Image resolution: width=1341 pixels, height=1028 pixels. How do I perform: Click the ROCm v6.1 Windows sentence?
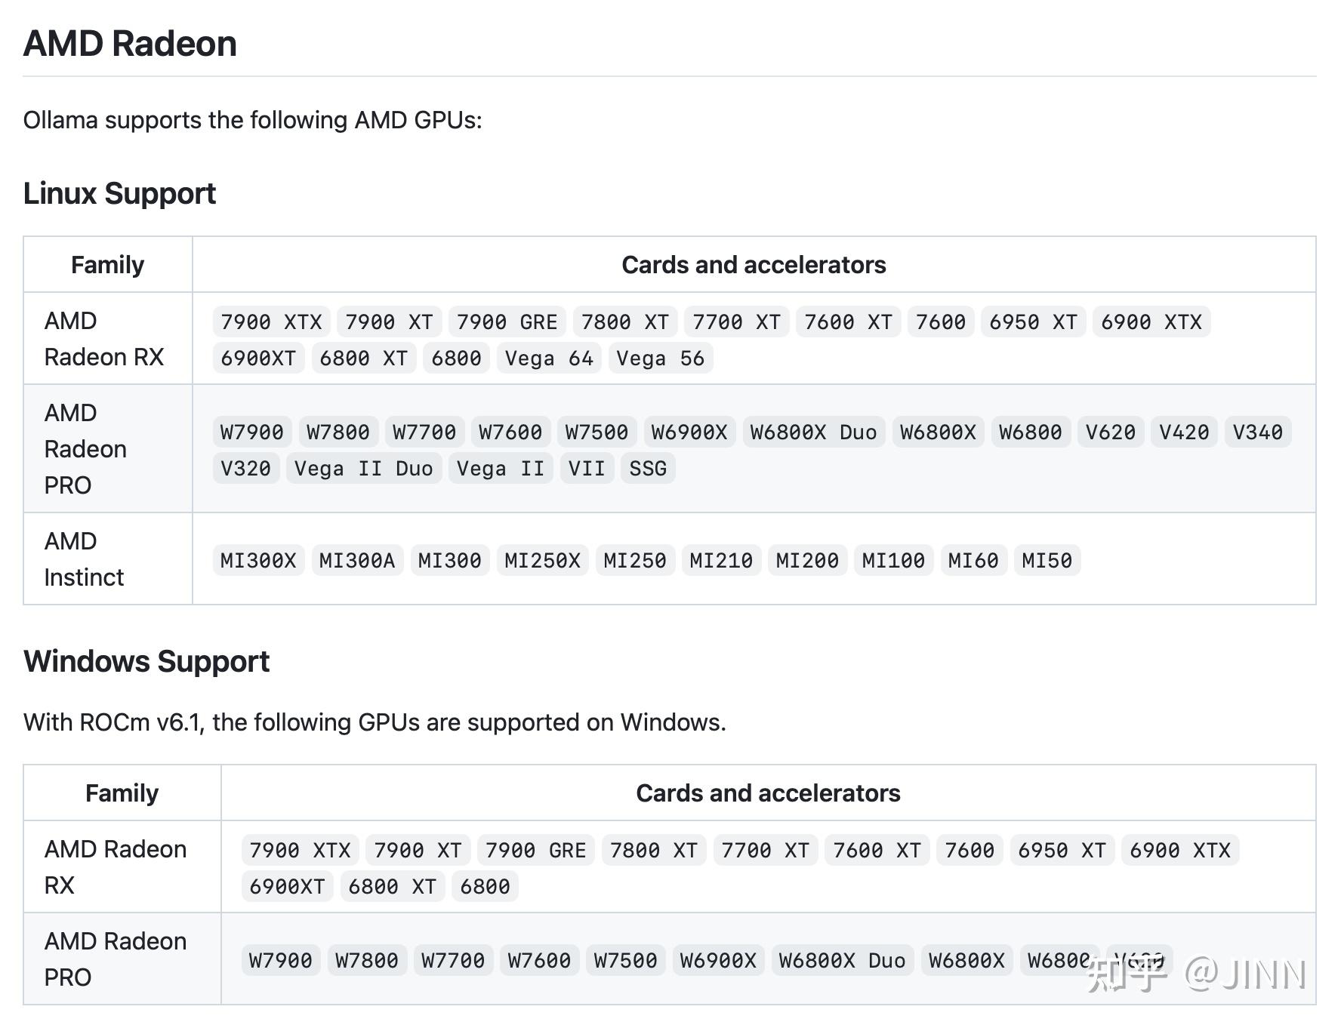pyautogui.click(x=375, y=722)
